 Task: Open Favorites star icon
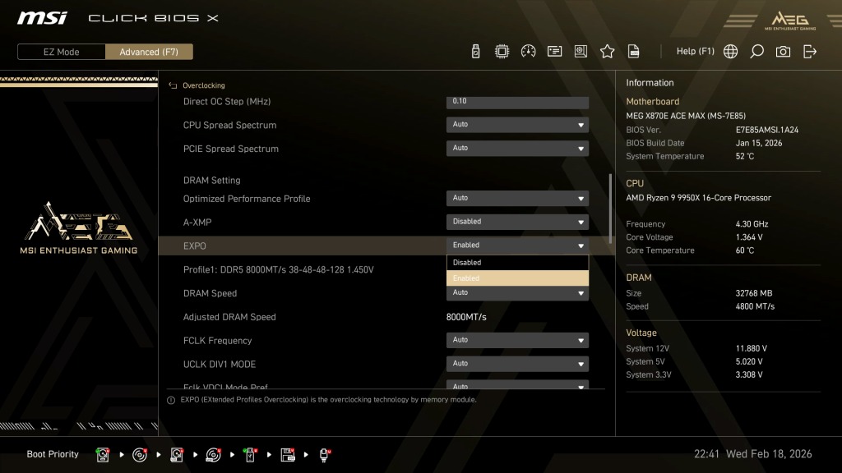[607, 52]
